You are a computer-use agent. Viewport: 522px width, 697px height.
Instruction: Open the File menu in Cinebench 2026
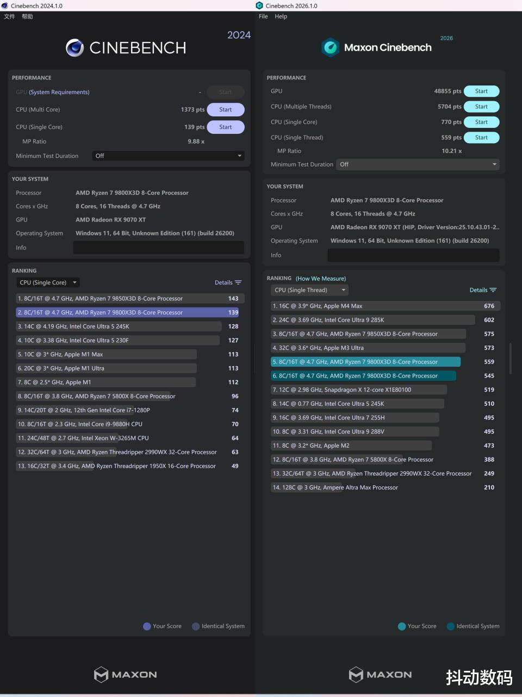tap(263, 16)
